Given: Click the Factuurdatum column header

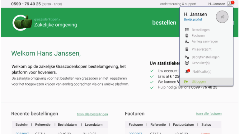Looking at the screenshot, I should pos(184,125).
